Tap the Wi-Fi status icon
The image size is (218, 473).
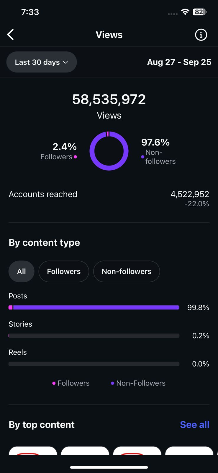(185, 12)
